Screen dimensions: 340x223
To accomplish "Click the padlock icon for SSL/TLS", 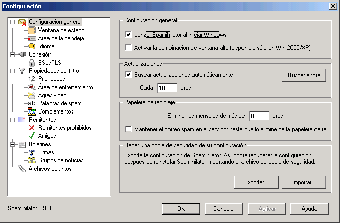I will click(32, 63).
